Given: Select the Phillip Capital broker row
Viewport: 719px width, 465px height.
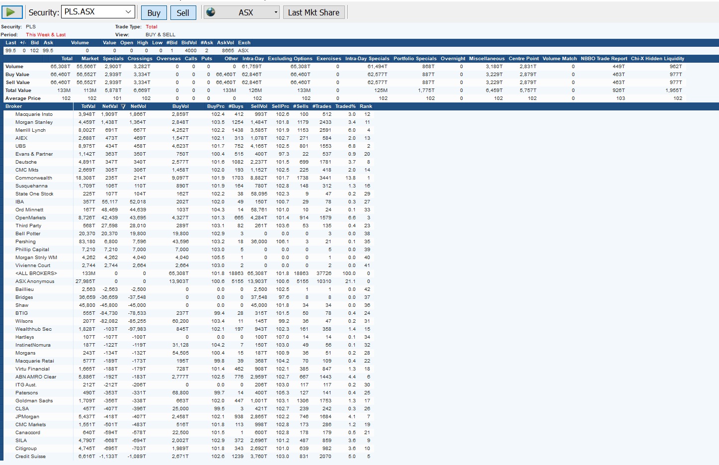Looking at the screenshot, I should point(189,250).
